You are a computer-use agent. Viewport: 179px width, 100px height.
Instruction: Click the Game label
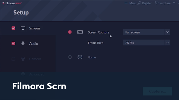[92, 57]
